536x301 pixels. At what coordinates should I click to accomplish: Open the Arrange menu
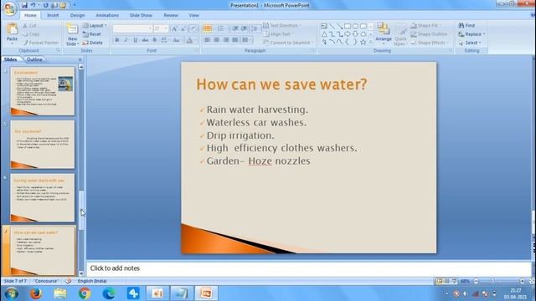pyautogui.click(x=384, y=33)
